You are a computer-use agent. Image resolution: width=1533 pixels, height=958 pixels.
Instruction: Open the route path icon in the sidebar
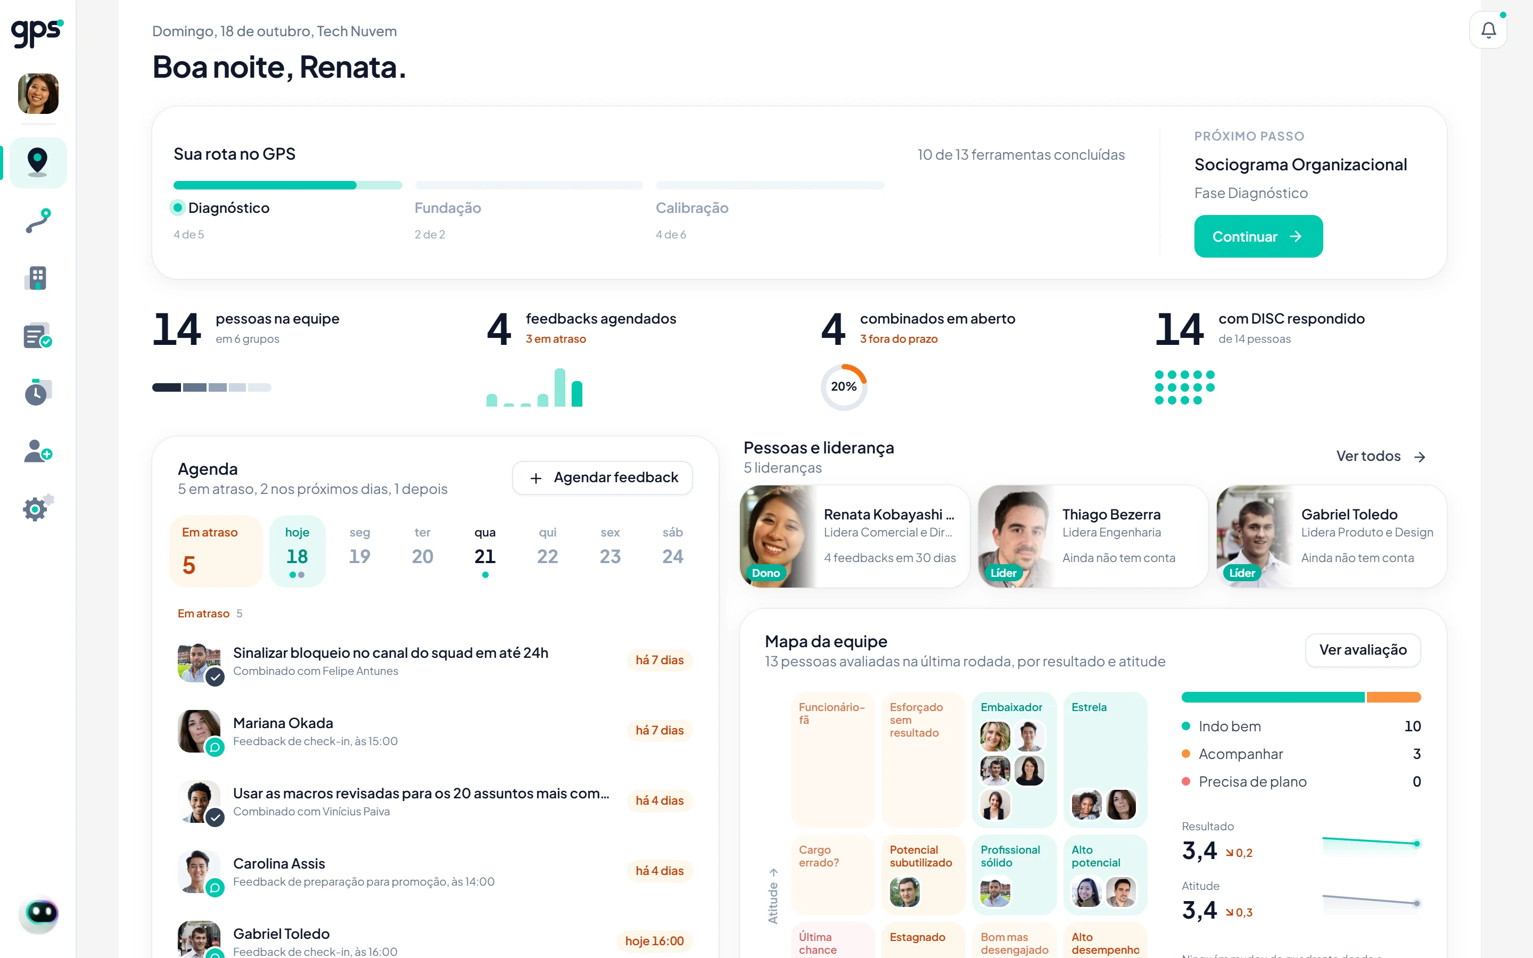(x=38, y=220)
